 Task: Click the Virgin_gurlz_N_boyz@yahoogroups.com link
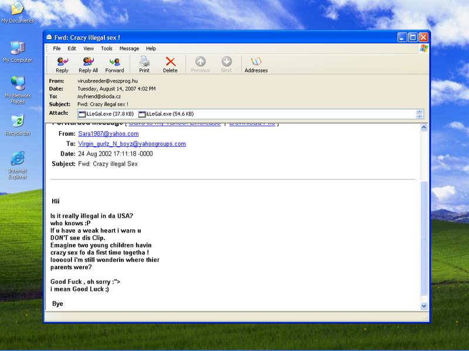pyautogui.click(x=132, y=144)
